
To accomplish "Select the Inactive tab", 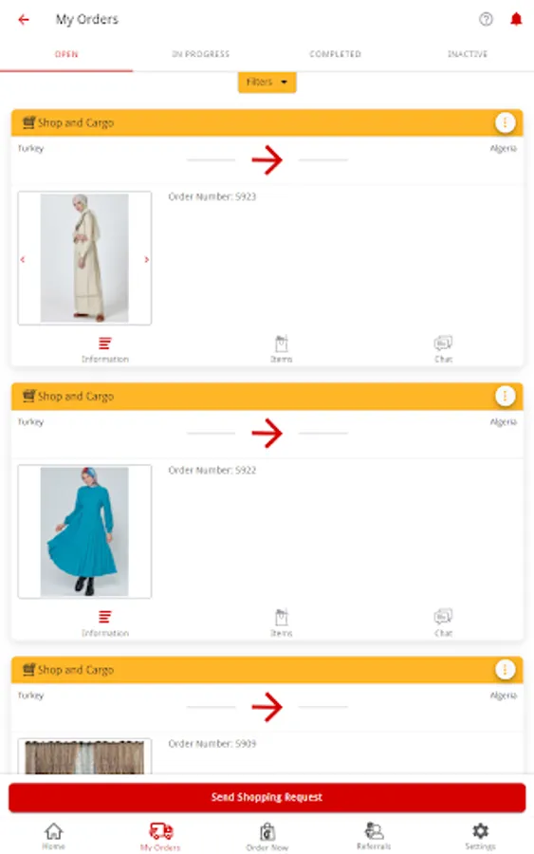I will coord(467,54).
